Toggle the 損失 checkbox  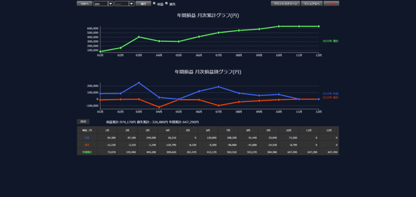[x=166, y=3]
